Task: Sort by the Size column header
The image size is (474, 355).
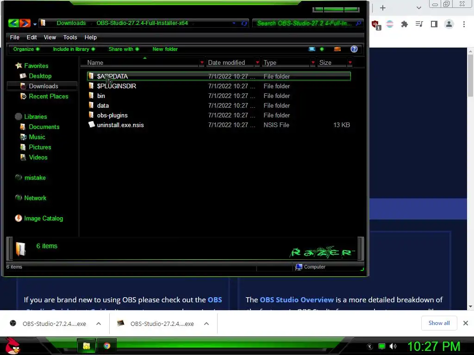Action: [332, 62]
